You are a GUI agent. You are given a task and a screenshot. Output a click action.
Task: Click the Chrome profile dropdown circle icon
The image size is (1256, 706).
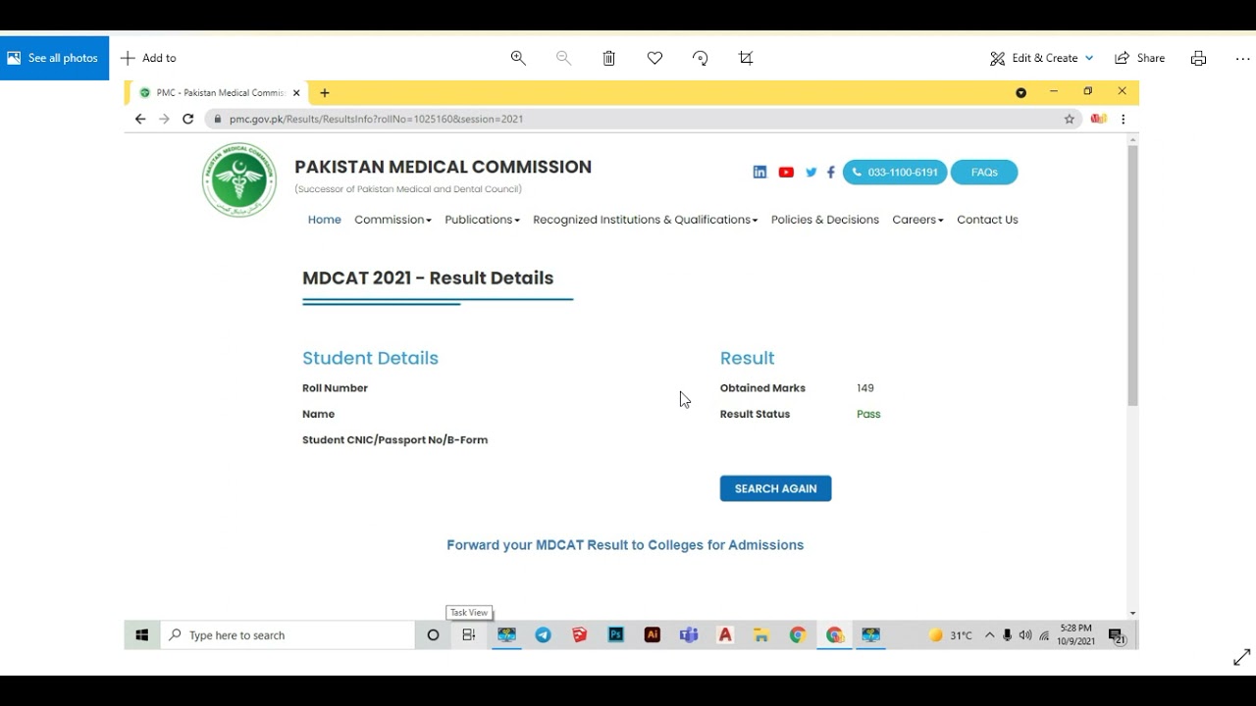[x=1020, y=92]
